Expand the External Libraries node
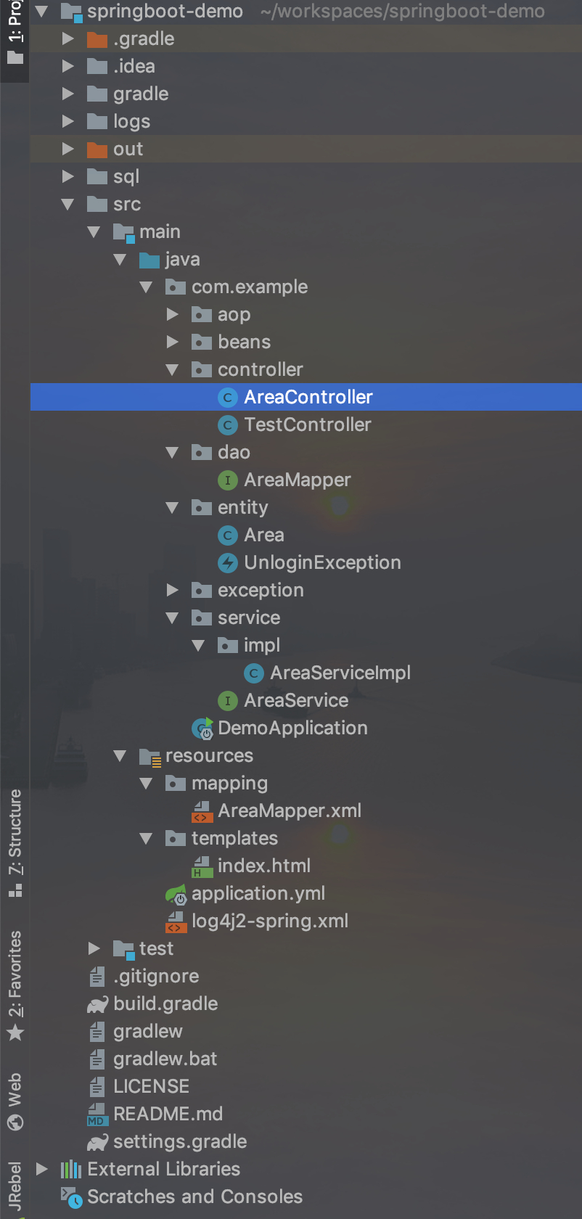The width and height of the screenshot is (582, 1219). (x=42, y=1170)
